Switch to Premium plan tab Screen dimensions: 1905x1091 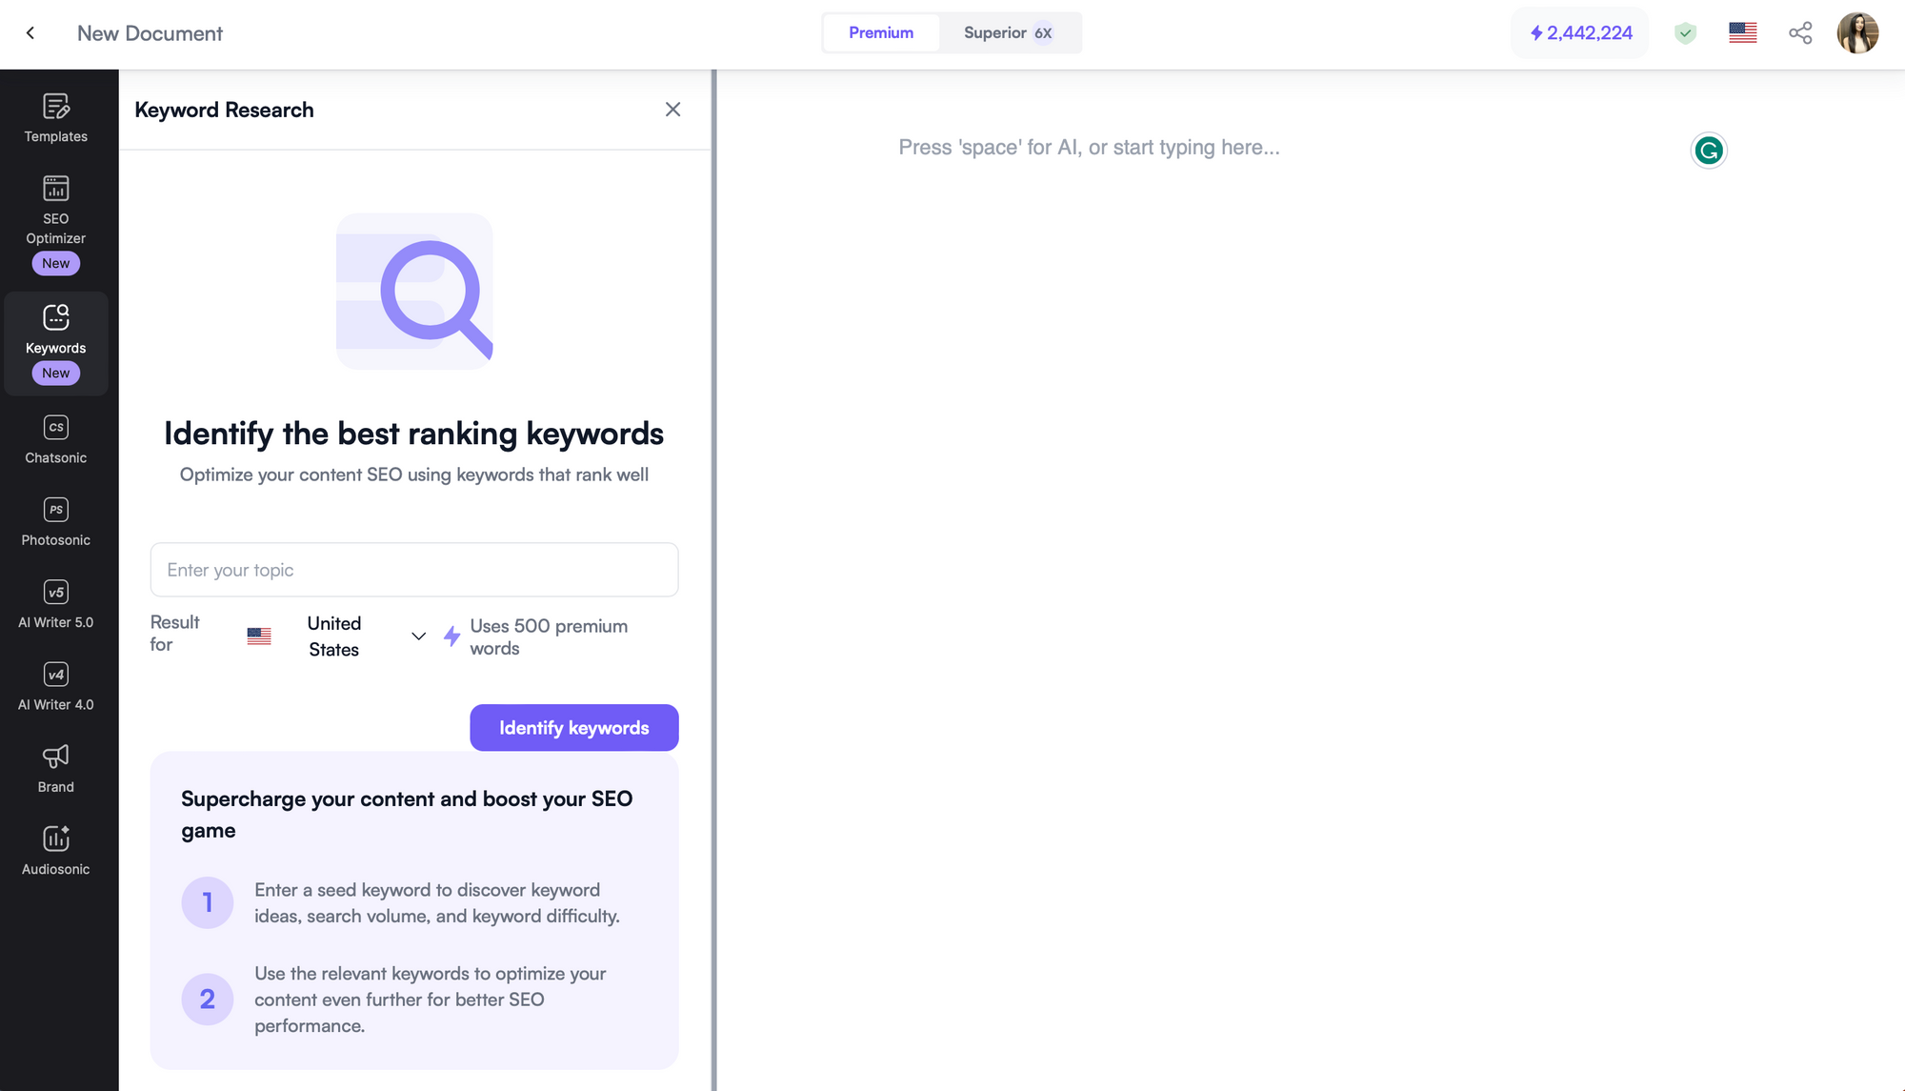pos(880,32)
